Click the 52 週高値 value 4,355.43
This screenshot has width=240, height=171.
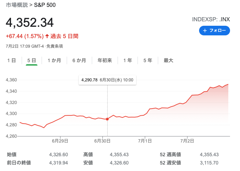pos(209,155)
